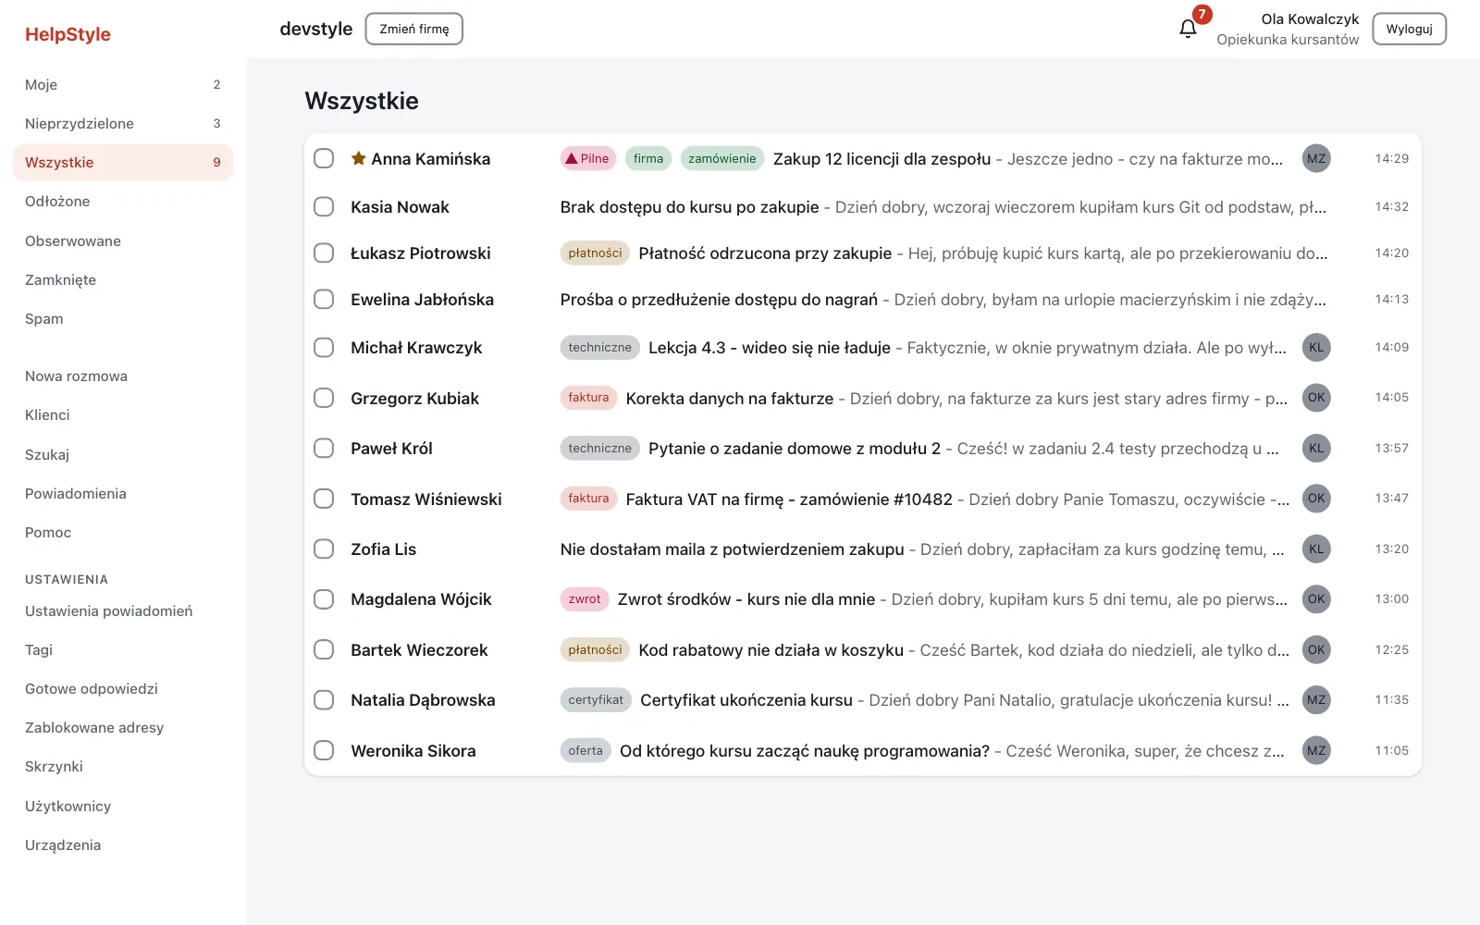The image size is (1480, 925).
Task: Start a Nowa rozmowa
Action: point(123,376)
